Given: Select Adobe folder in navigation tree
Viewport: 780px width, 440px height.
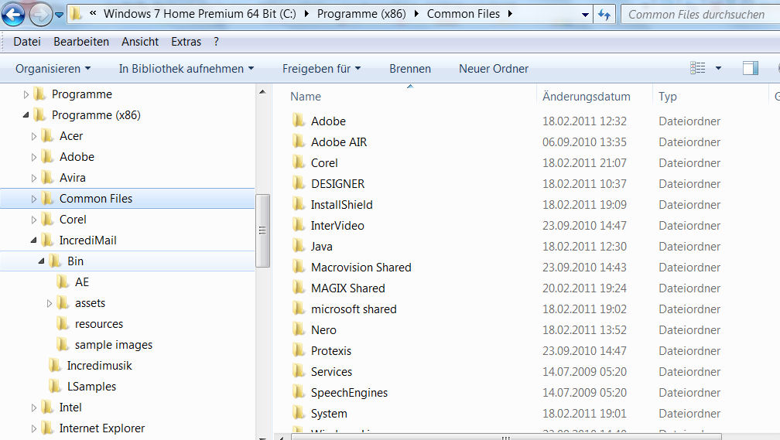Looking at the screenshot, I should pyautogui.click(x=77, y=157).
